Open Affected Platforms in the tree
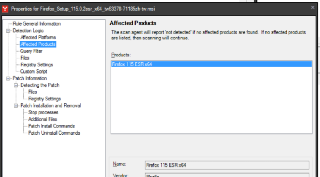The image size is (320, 177). tap(38, 38)
